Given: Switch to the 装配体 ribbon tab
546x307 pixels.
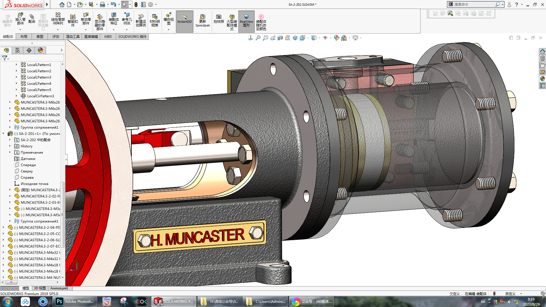Looking at the screenshot, I should [x=8, y=36].
